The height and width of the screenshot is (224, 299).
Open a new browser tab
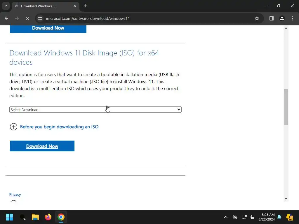(85, 6)
